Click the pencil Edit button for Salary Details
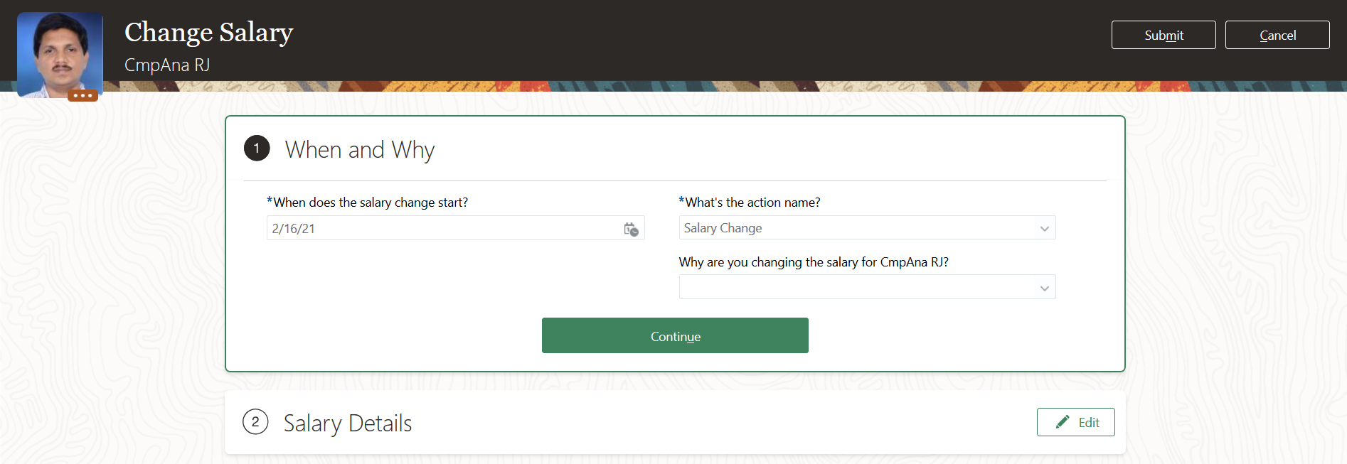 [1075, 422]
